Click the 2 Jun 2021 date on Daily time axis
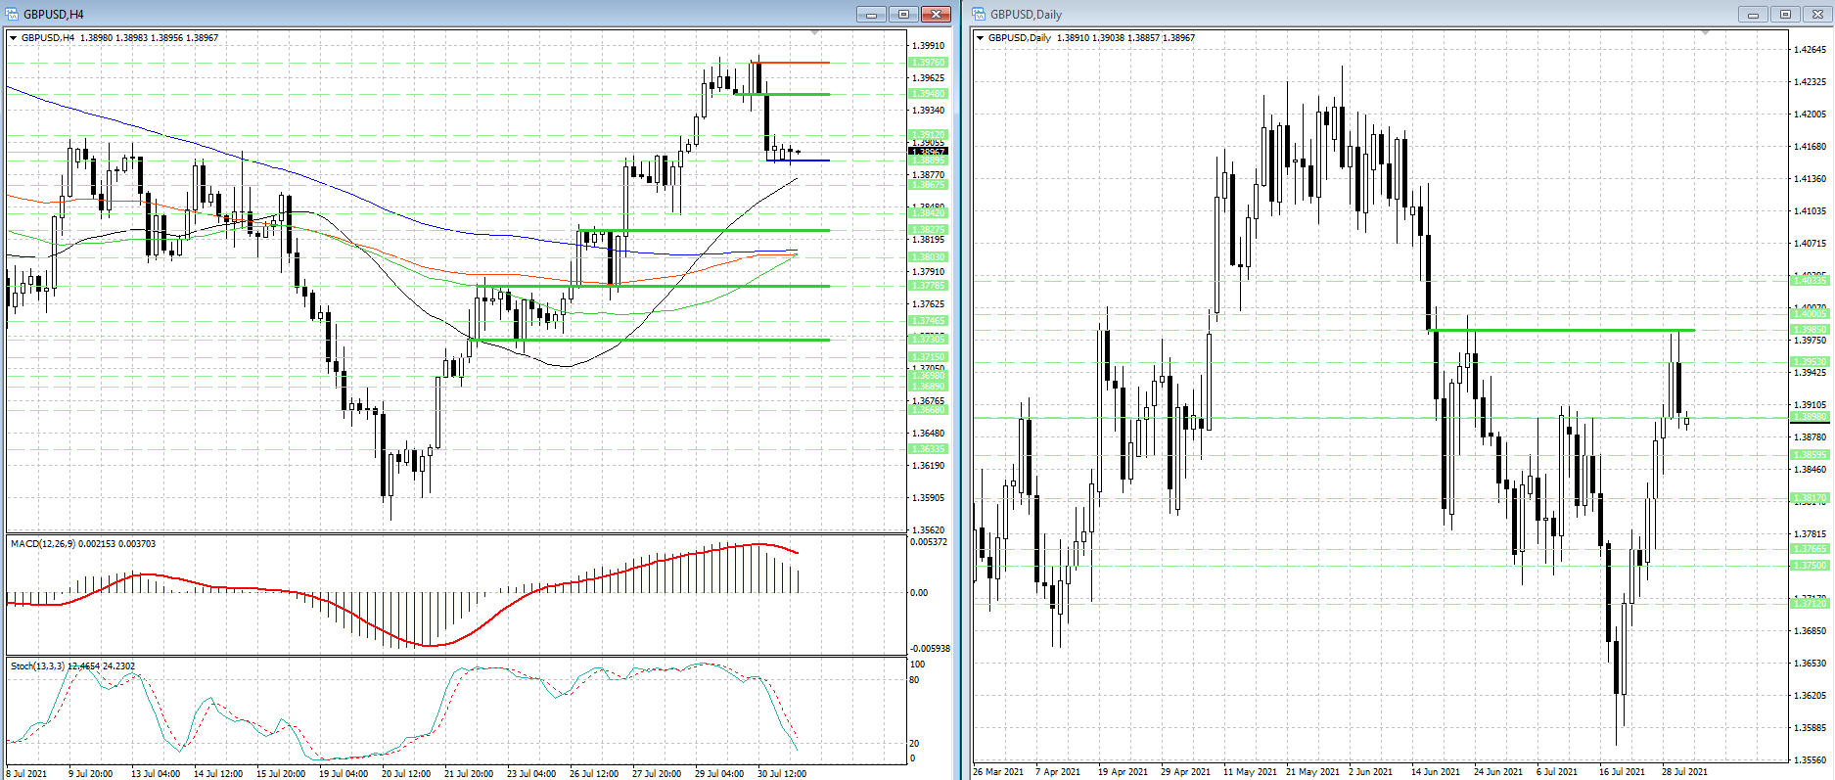This screenshot has height=780, width=1835. click(1370, 772)
